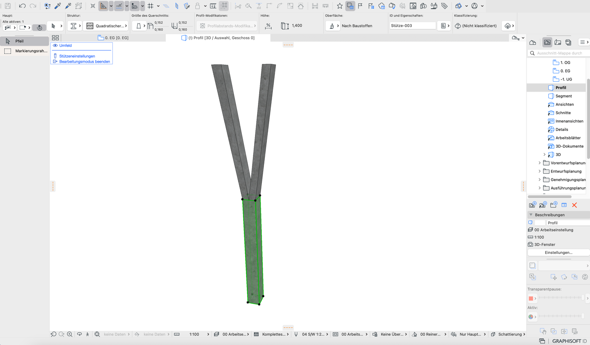This screenshot has height=345, width=590.
Task: Toggle the guide lines snap button
Action: 119,6
